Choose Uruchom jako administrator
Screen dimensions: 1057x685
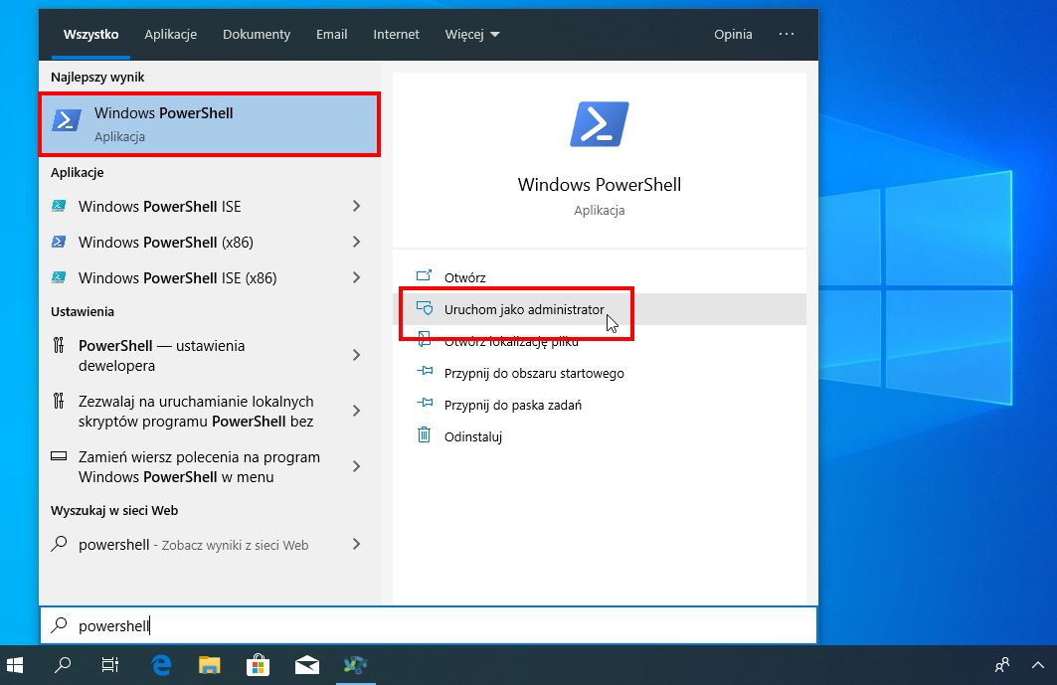tap(600, 309)
